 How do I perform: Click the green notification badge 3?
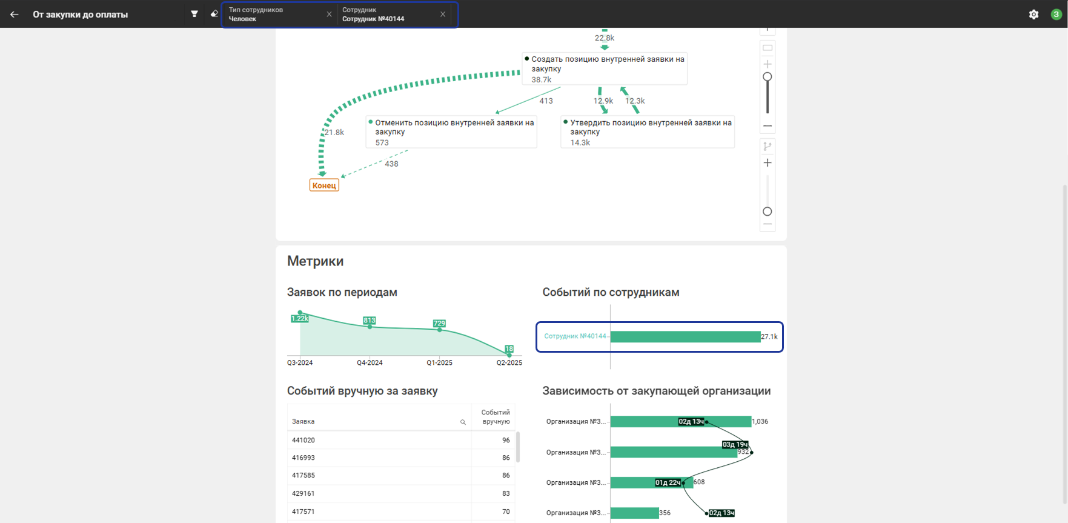[x=1056, y=15]
